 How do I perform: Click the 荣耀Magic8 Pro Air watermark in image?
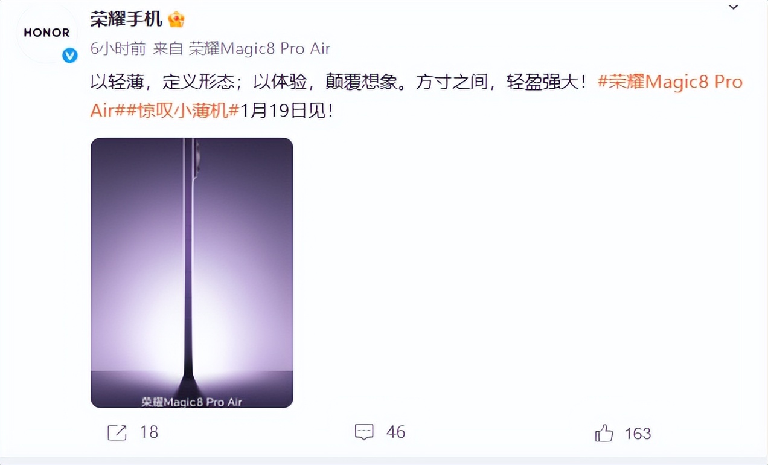coord(191,402)
